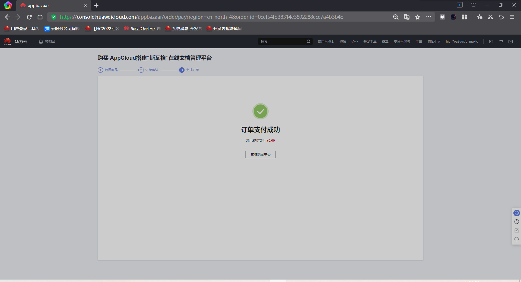
Task: Click the dark blue extension icon
Action: (x=453, y=17)
